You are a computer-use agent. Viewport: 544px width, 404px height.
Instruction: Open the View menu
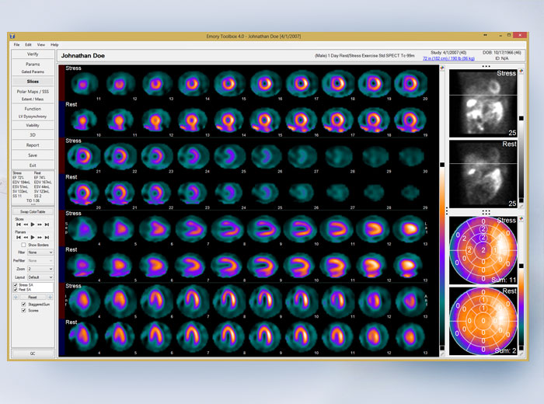click(40, 45)
